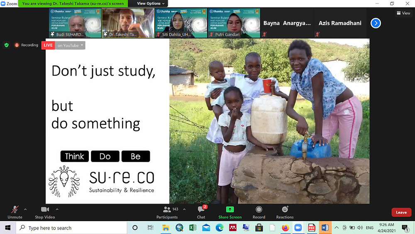Show next participants with the blue arrow
This screenshot has height=234, width=415.
coord(376,23)
